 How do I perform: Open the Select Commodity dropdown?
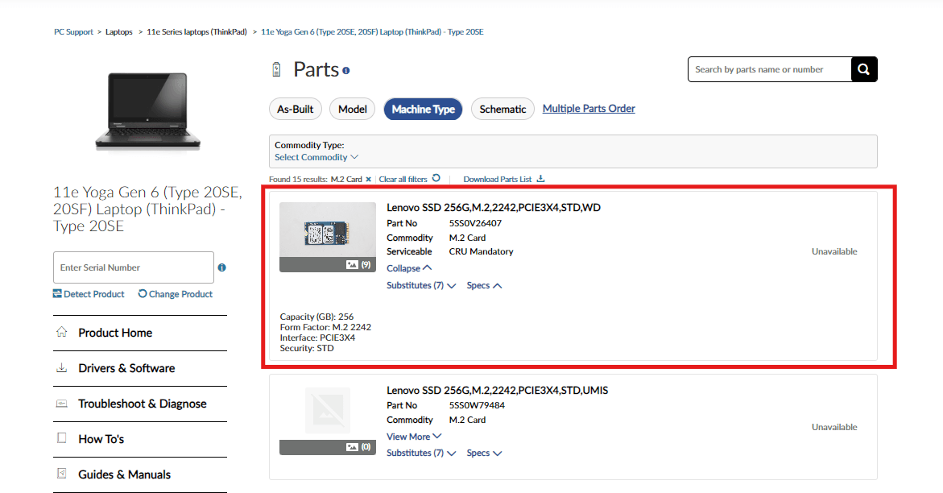(316, 157)
